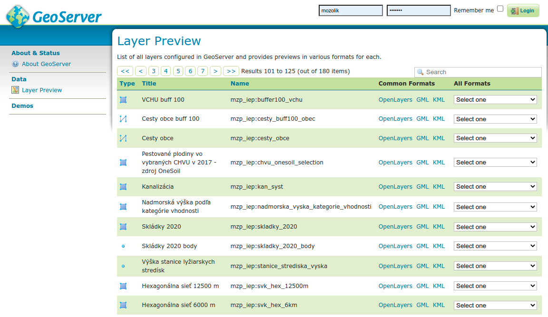Click the point type icon for Skládky 2020 body
Image resolution: width=548 pixels, height=317 pixels.
click(x=123, y=246)
